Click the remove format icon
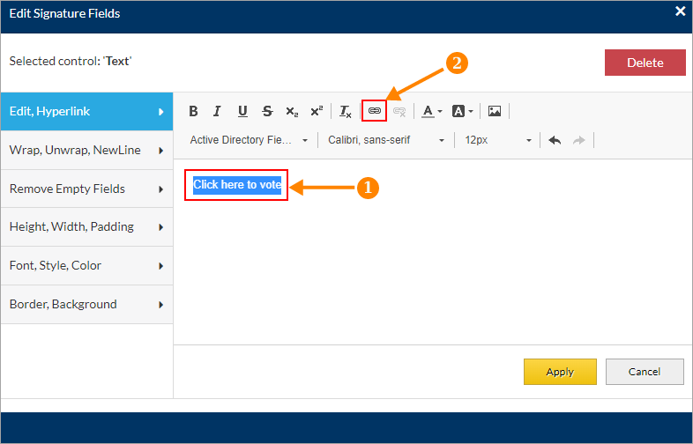693x444 pixels. pos(346,112)
